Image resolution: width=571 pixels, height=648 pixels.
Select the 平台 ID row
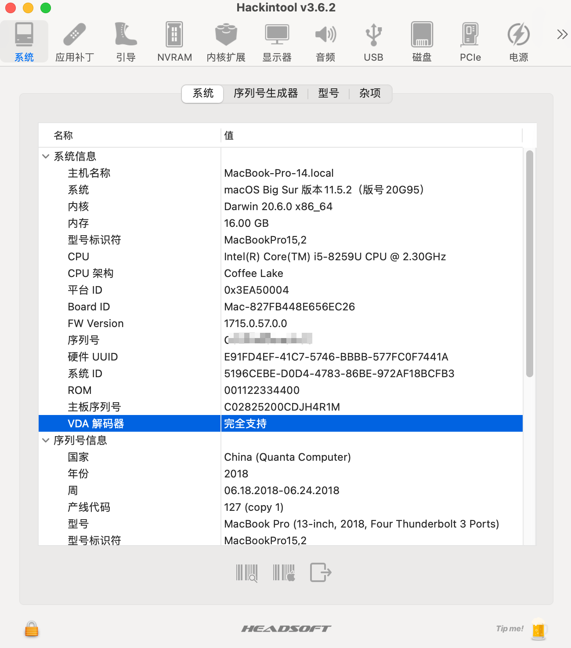281,290
